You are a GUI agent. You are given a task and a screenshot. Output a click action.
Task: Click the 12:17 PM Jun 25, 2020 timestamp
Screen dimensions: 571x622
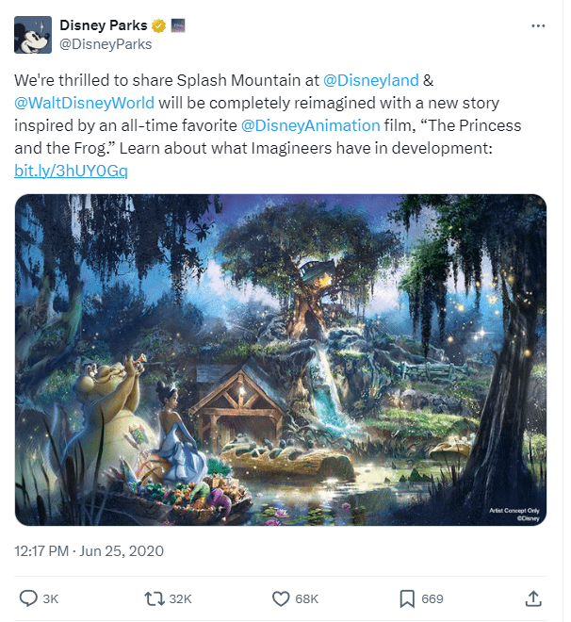(x=89, y=549)
